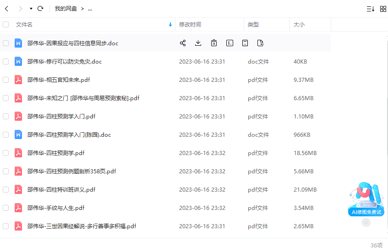Open the navigation history dropdown arrow
Image resolution: width=388 pixels, height=252 pixels.
click(x=31, y=9)
